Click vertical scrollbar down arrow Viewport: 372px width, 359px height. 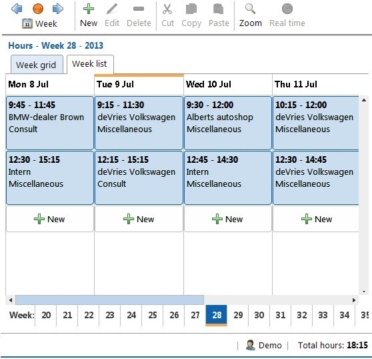pyautogui.click(x=364, y=292)
